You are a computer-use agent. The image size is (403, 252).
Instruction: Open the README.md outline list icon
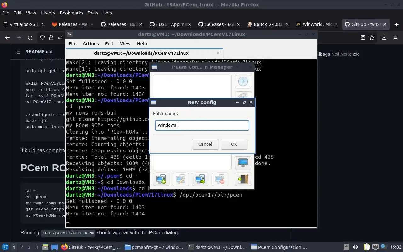18,52
